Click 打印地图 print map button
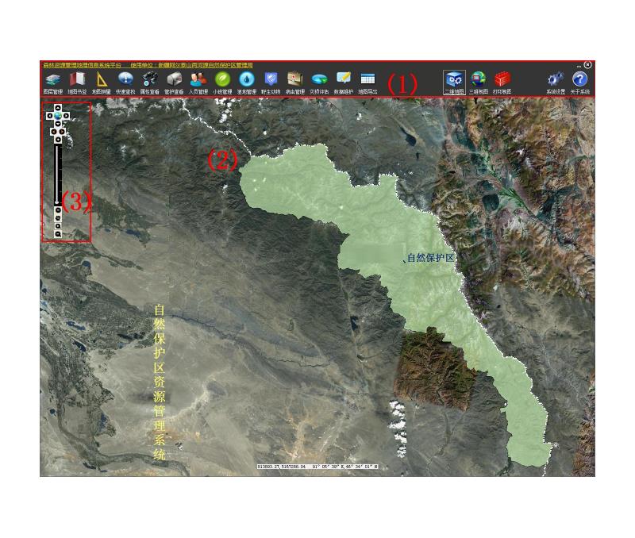This screenshot has width=635, height=538. coord(502,79)
